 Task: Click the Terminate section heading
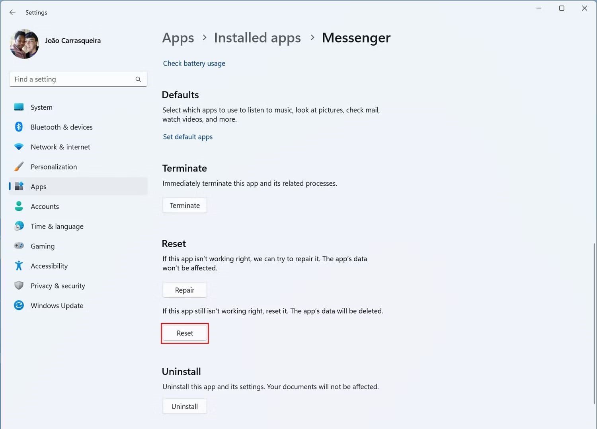click(185, 168)
